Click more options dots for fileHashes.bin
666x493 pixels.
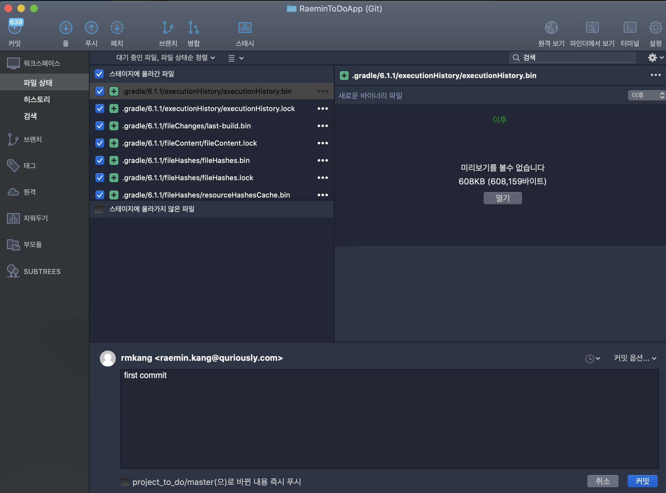click(323, 160)
